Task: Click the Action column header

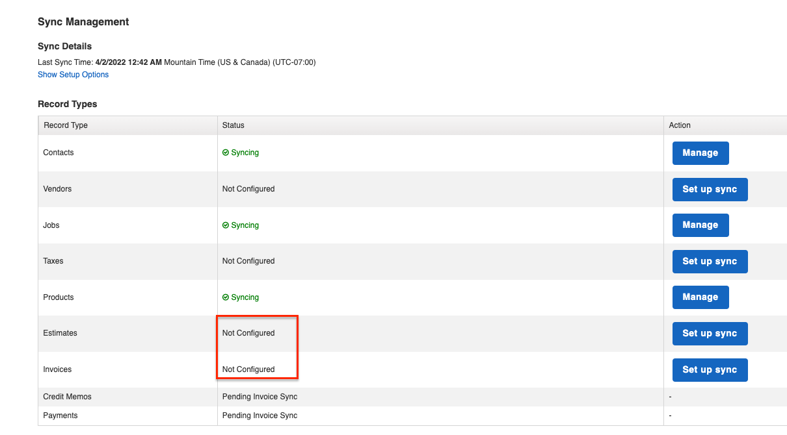Action: coord(680,125)
